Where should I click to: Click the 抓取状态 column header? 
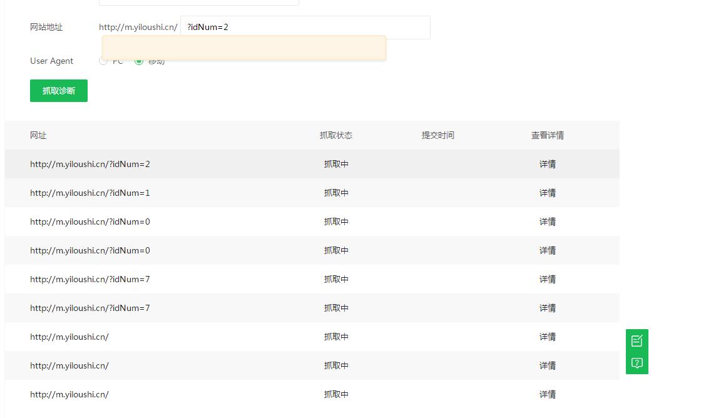(x=336, y=136)
